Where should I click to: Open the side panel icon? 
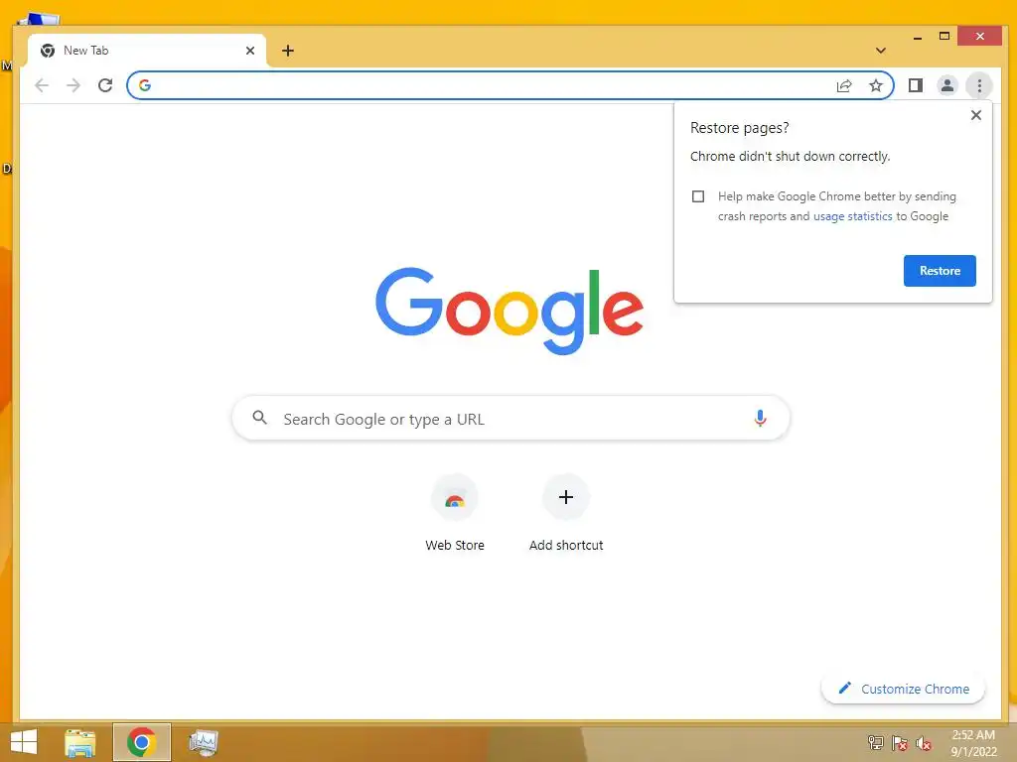pyautogui.click(x=915, y=85)
